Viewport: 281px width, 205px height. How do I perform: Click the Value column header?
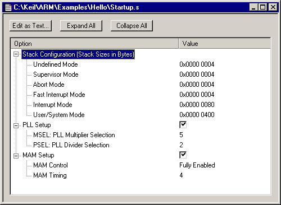[x=225, y=44]
